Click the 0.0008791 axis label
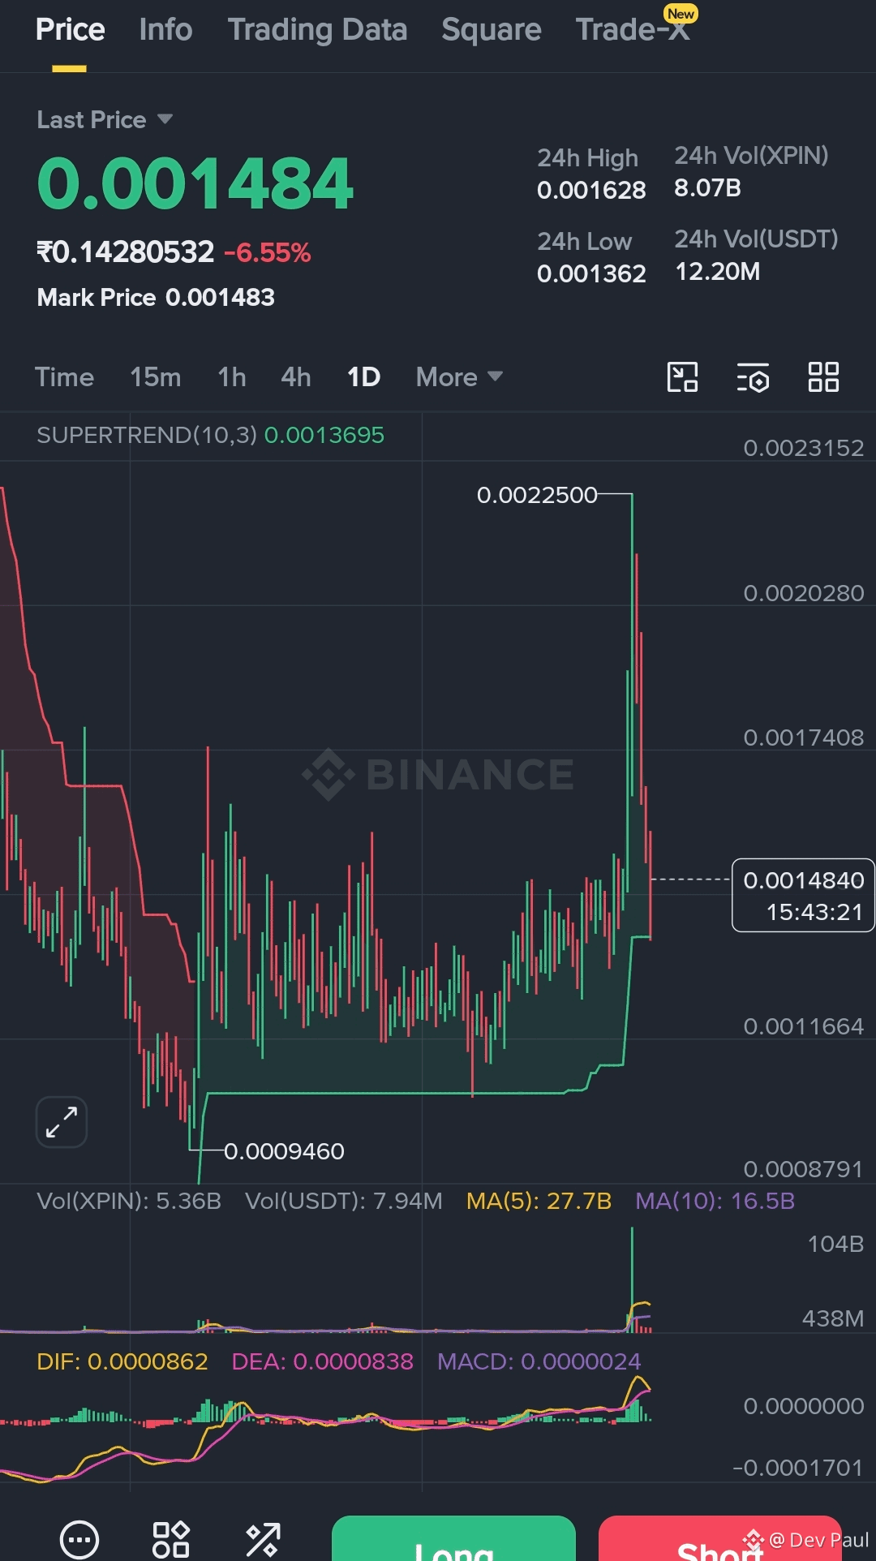This screenshot has height=1561, width=876. click(x=804, y=1169)
